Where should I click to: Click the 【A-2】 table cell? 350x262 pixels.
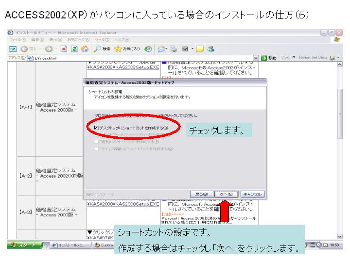(26, 176)
